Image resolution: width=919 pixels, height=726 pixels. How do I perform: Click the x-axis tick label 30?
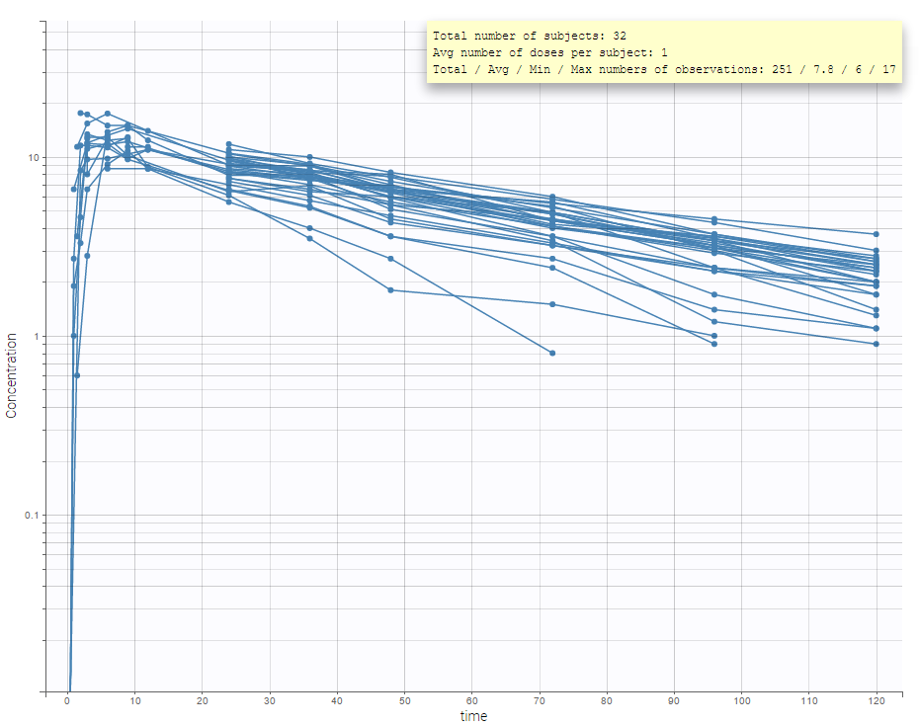pos(270,700)
